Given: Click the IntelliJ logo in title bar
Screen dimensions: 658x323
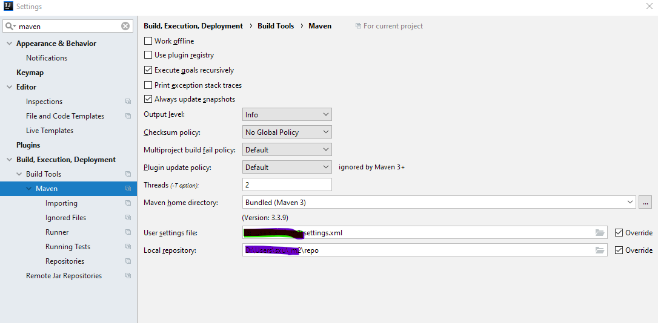Looking at the screenshot, I should (8, 6).
